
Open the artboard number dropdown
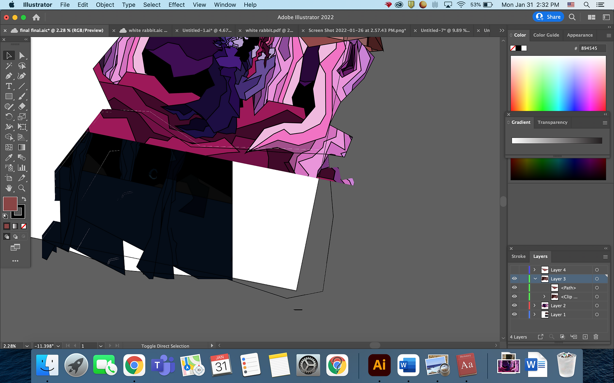(101, 346)
